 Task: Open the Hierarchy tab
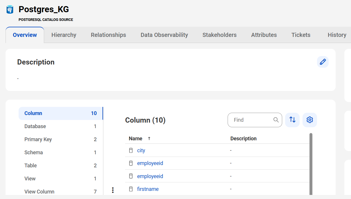pos(64,35)
